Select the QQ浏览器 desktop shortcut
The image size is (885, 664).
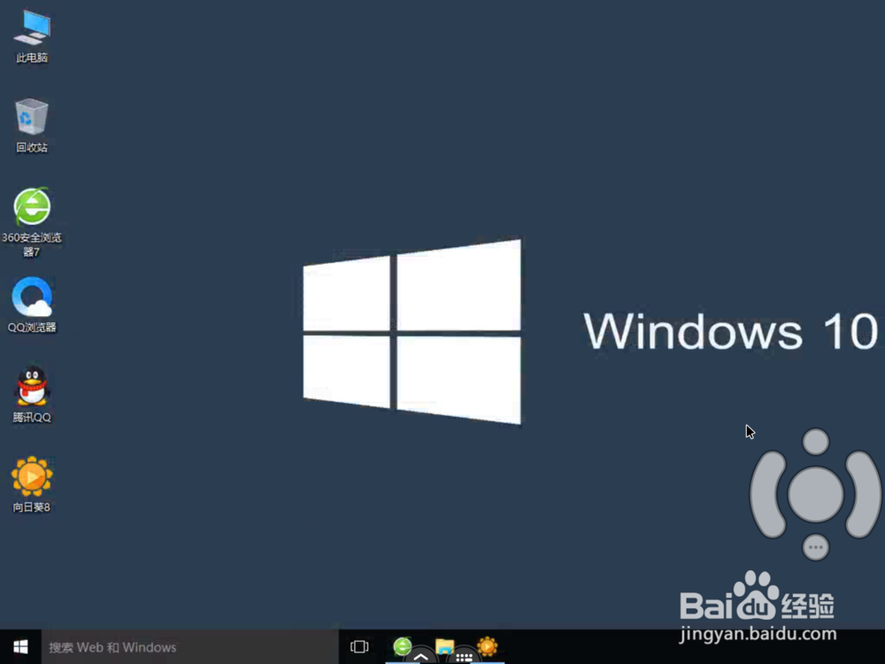coord(32,305)
